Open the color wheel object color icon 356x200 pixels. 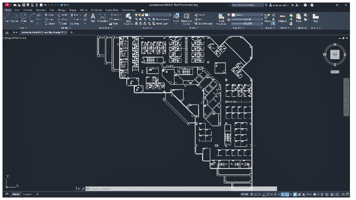pyautogui.click(x=229, y=15)
